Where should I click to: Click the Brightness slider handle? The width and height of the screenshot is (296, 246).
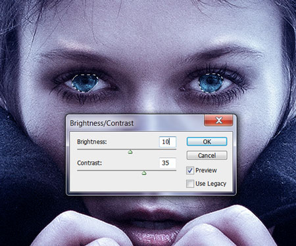click(130, 152)
